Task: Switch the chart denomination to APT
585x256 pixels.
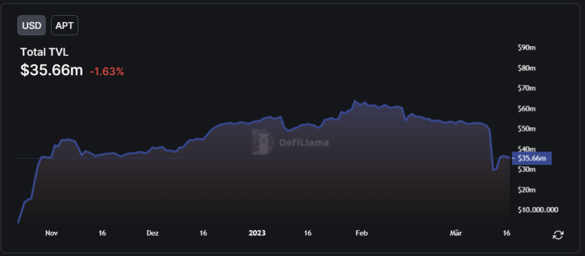Action: (x=65, y=25)
